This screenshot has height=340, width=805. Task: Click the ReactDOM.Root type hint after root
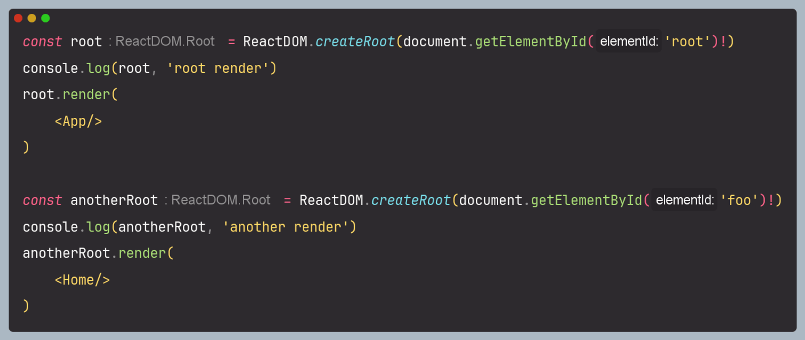[x=165, y=41]
